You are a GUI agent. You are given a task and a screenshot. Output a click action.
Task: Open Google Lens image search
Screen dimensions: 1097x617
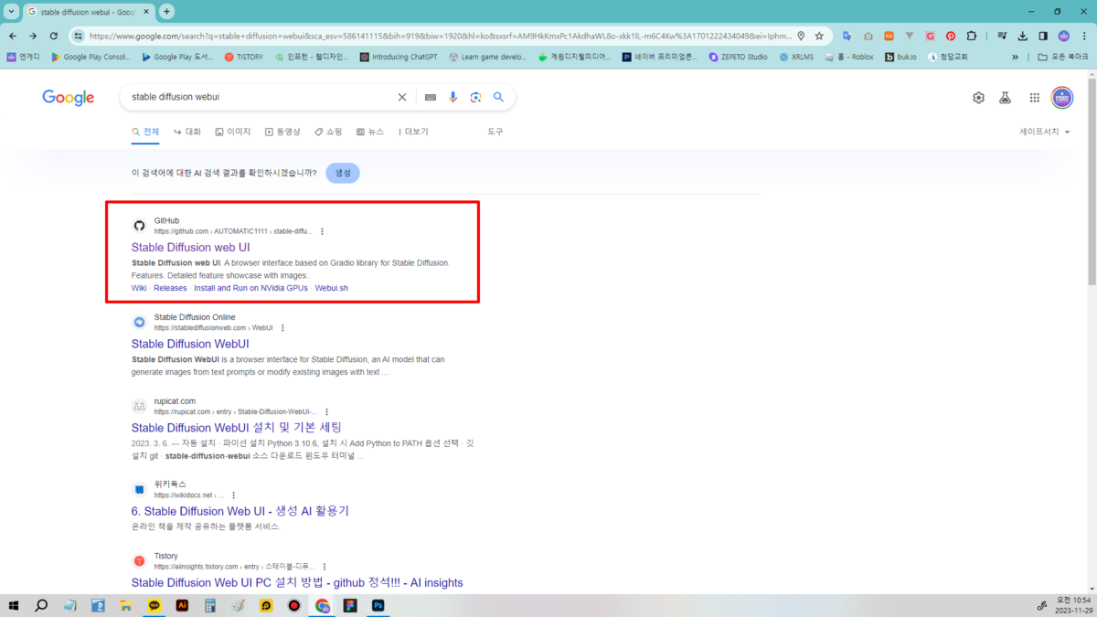[476, 96]
